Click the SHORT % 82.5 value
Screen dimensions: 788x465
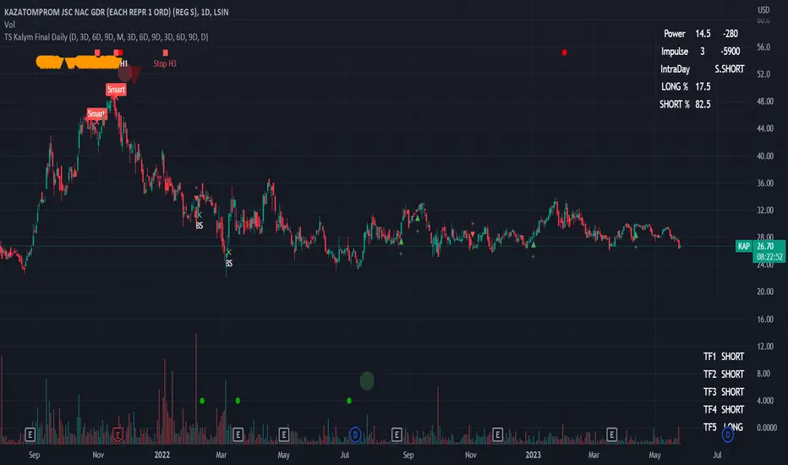coord(703,104)
